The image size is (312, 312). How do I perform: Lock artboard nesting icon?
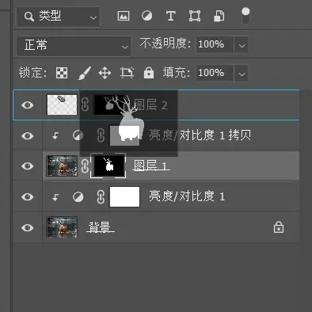tap(127, 73)
